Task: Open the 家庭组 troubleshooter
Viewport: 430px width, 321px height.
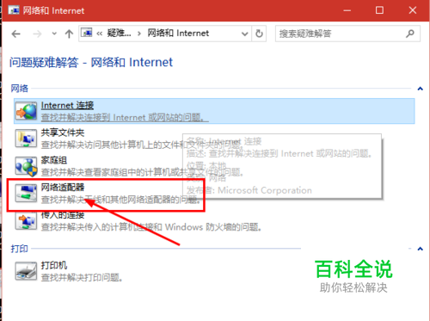Action: pos(54,160)
